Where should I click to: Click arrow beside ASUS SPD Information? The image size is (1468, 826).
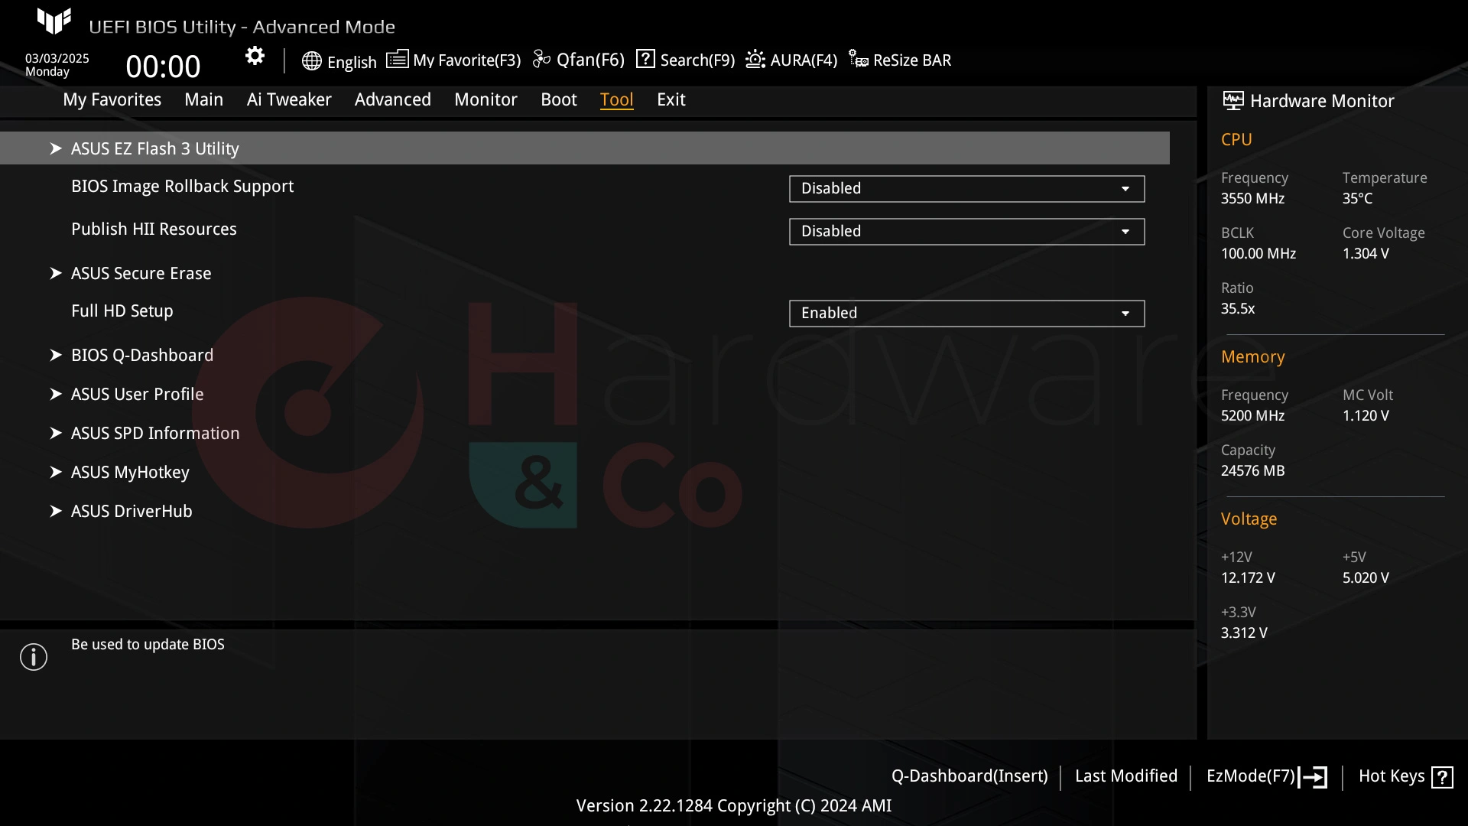pyautogui.click(x=55, y=433)
